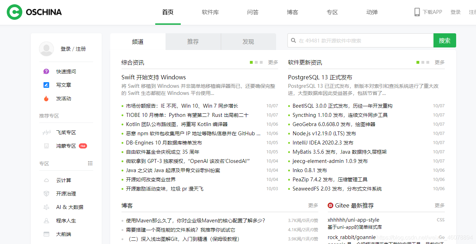The height and width of the screenshot is (244, 476).
Task: Open Java 之父谈 Java 起源 article
Action: (173, 170)
